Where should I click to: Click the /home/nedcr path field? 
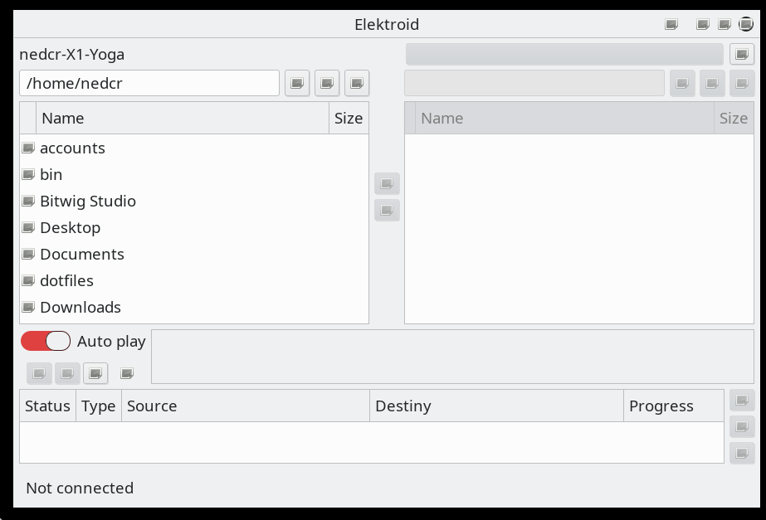click(x=149, y=83)
